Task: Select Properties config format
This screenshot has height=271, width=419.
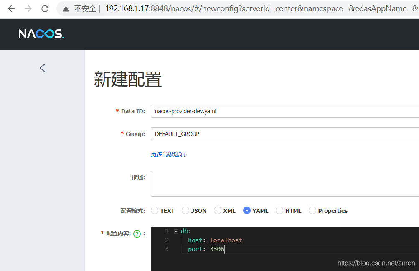Action: point(312,211)
